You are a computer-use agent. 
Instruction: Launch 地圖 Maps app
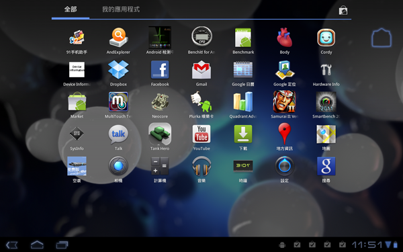326,134
